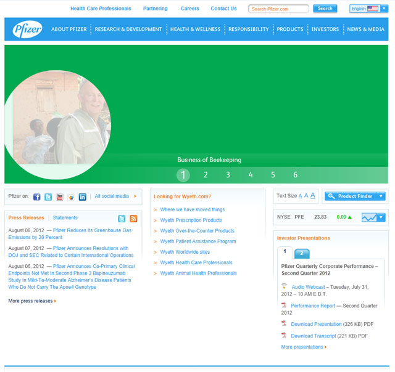Click PDF icon next to Download Presentation
The image size is (395, 372).
(x=284, y=323)
